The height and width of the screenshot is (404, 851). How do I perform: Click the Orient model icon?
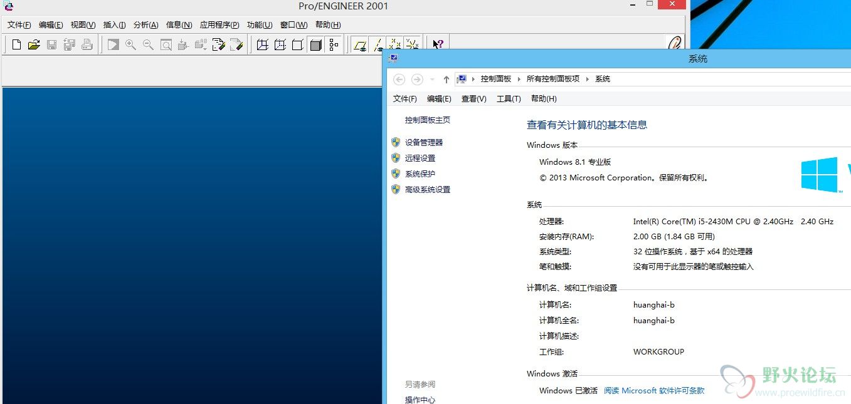[x=183, y=44]
